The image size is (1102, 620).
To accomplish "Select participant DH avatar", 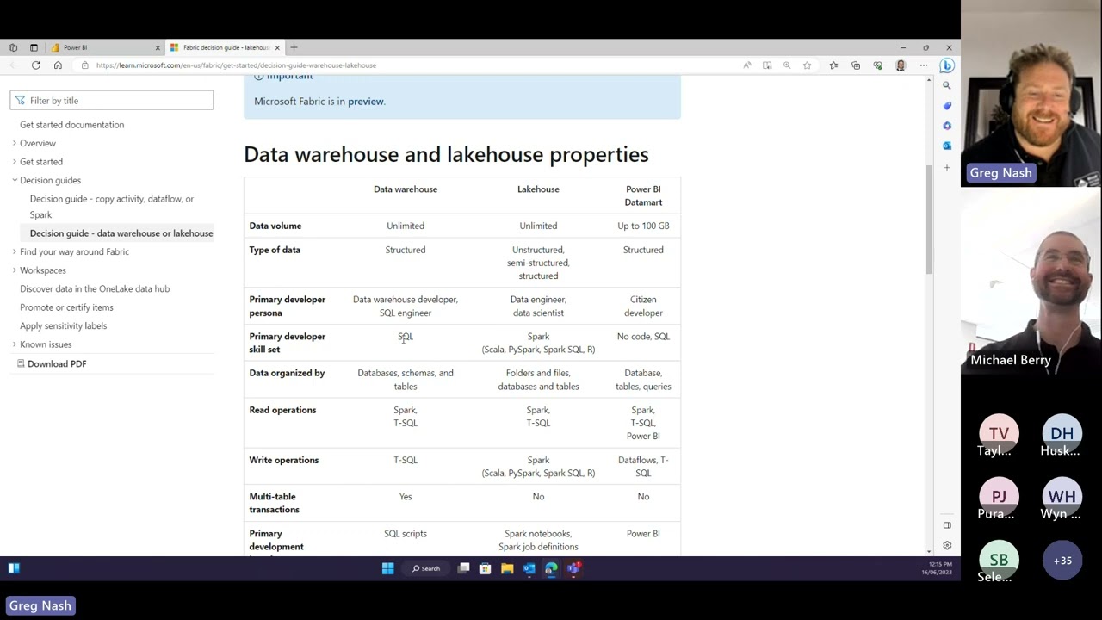I will coord(1062,433).
